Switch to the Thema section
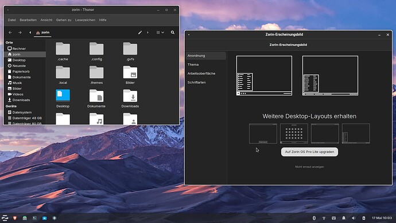Image resolution: width=396 pixels, height=223 pixels. tap(206, 64)
